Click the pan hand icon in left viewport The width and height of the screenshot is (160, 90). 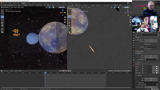[x=65, y=20]
